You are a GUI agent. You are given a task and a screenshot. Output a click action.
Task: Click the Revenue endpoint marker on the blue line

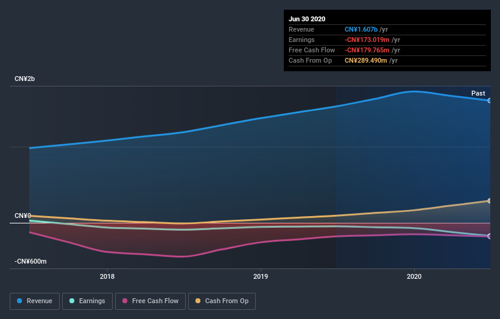[490, 100]
